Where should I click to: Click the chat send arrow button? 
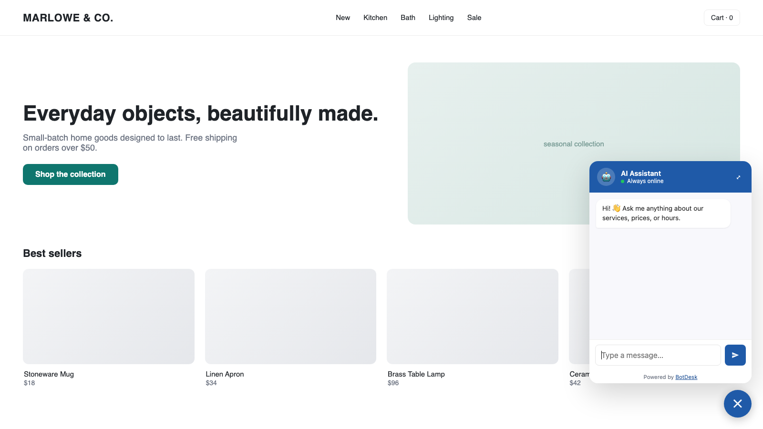click(x=735, y=355)
